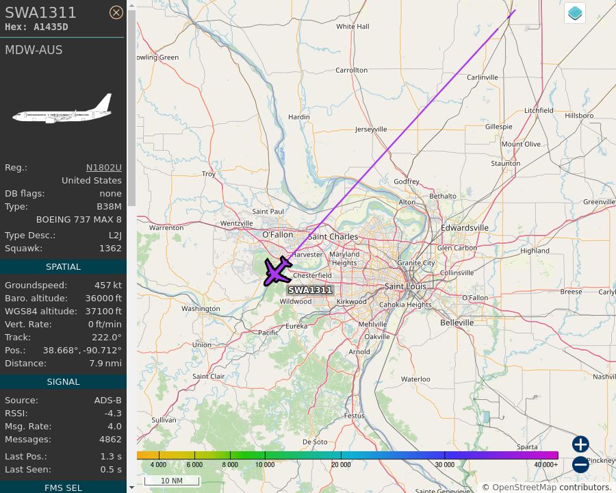Click the distance value 7.9 nmi
616x493 pixels.
pos(105,364)
